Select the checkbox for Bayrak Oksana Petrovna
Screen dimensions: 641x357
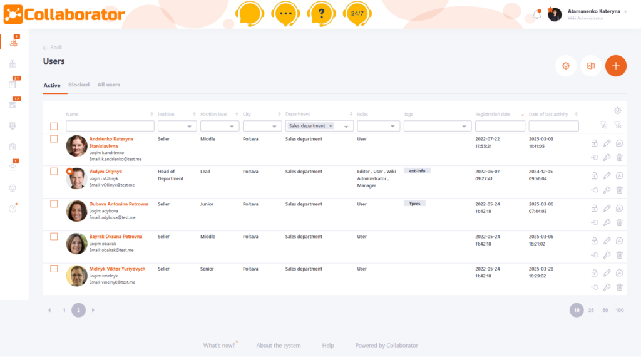coord(54,236)
